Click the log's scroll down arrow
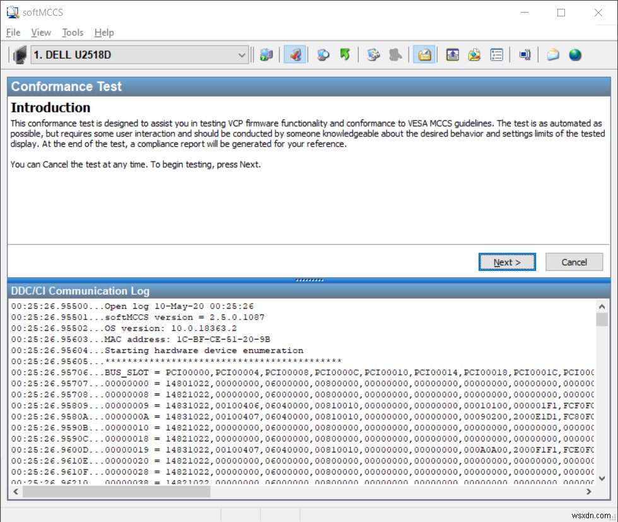The width and height of the screenshot is (618, 522). (x=602, y=478)
